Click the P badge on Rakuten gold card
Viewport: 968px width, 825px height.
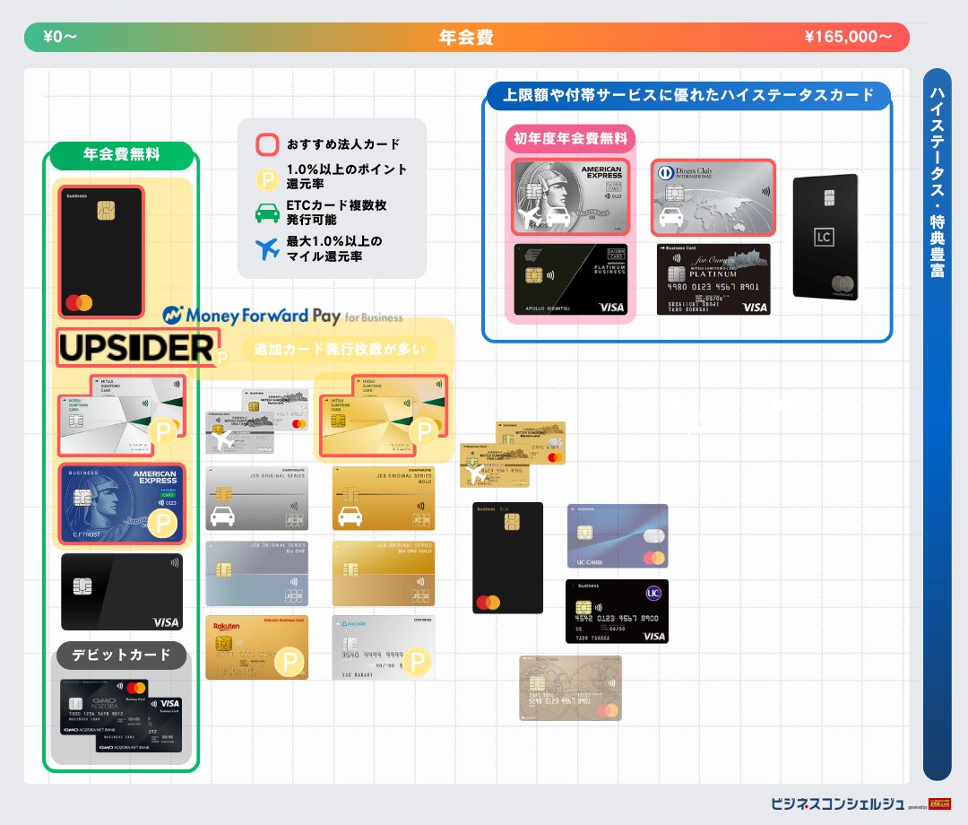[290, 662]
